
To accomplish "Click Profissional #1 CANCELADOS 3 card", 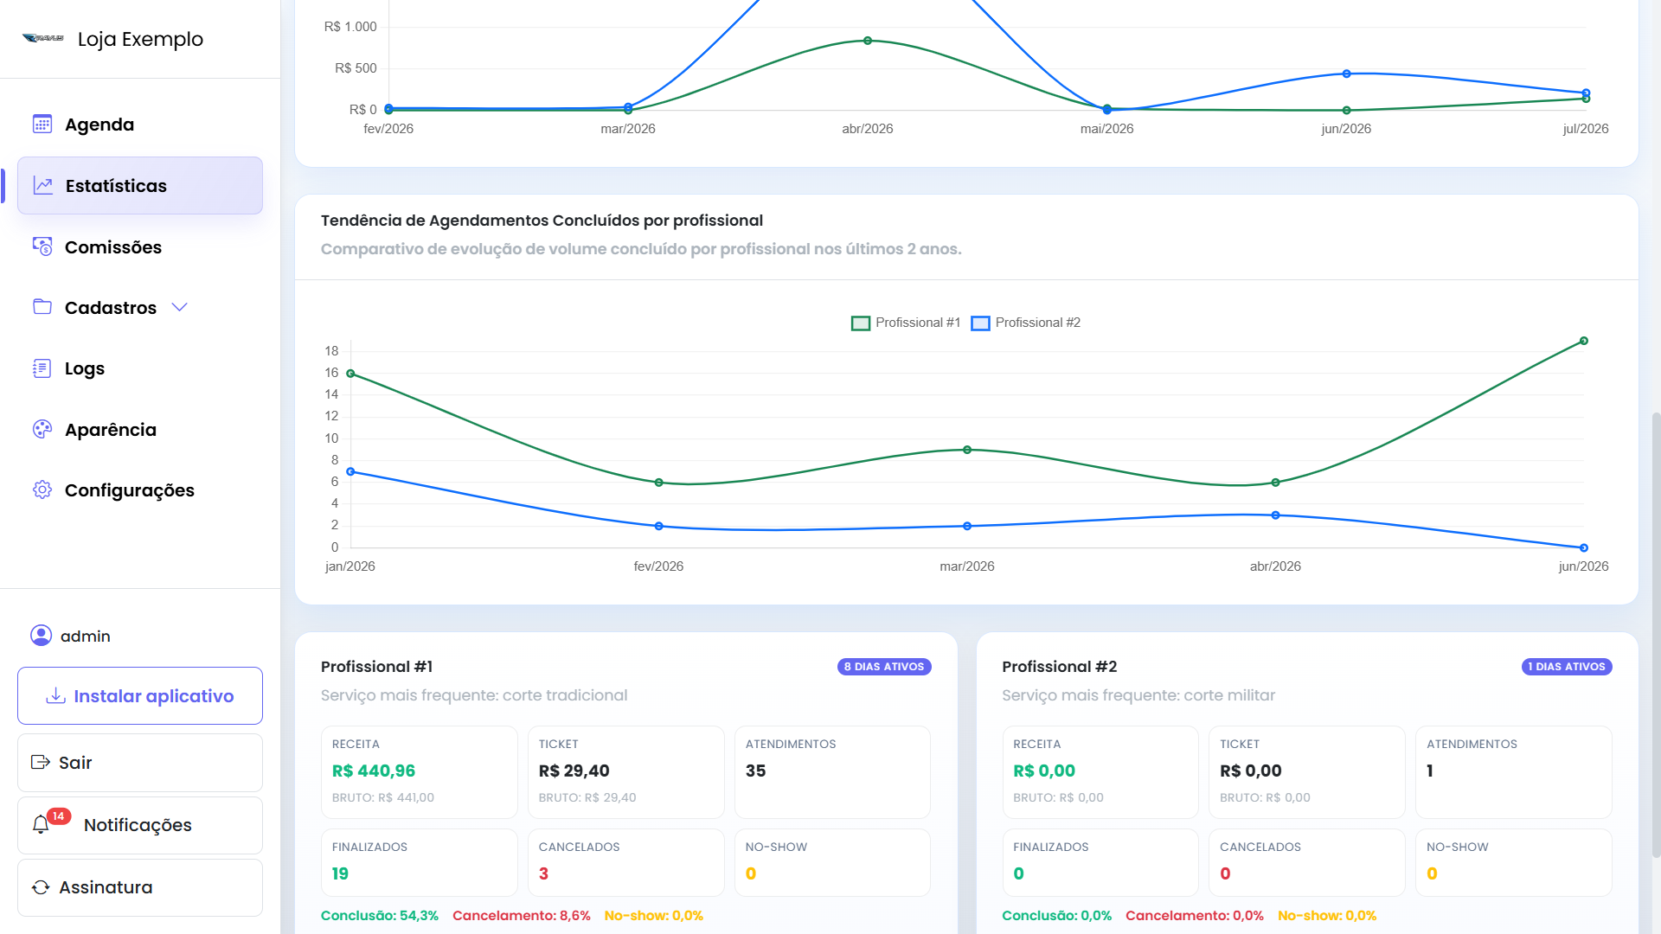I will coord(625,862).
